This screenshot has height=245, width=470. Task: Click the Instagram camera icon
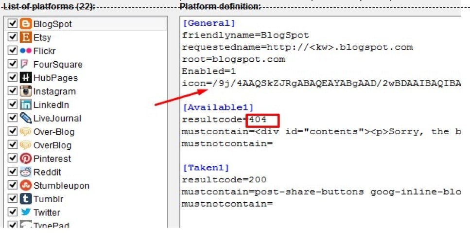coord(25,91)
